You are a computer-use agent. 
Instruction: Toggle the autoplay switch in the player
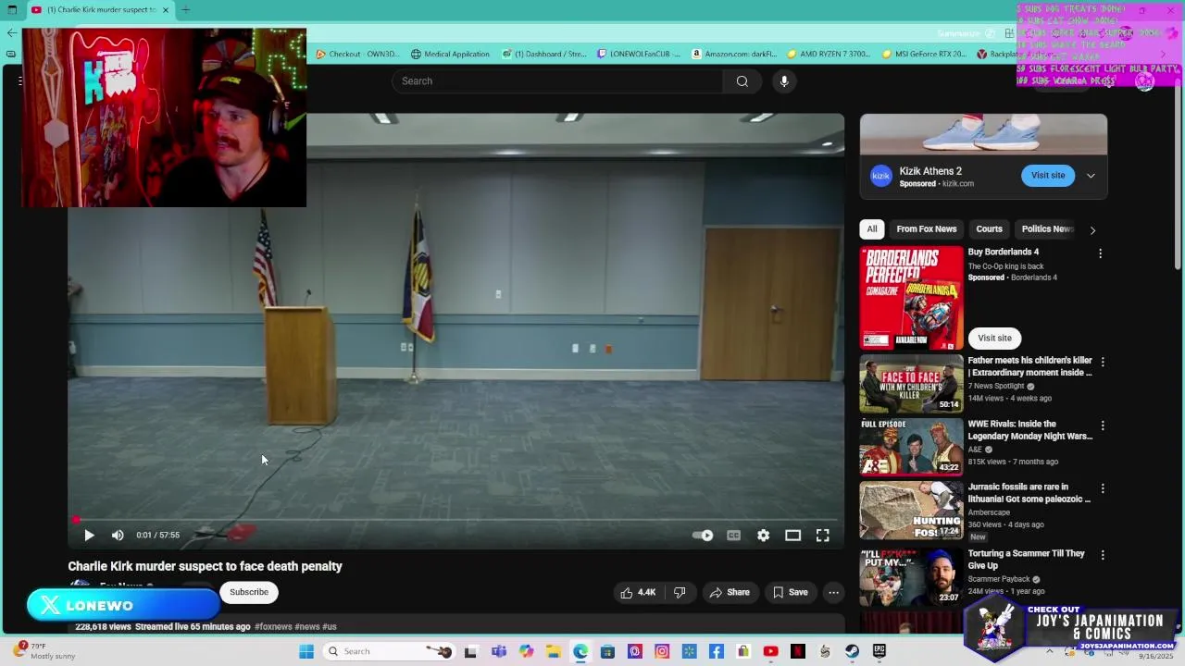pos(703,535)
